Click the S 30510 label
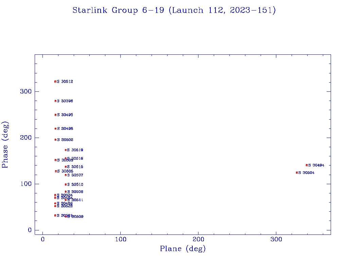 75,185
